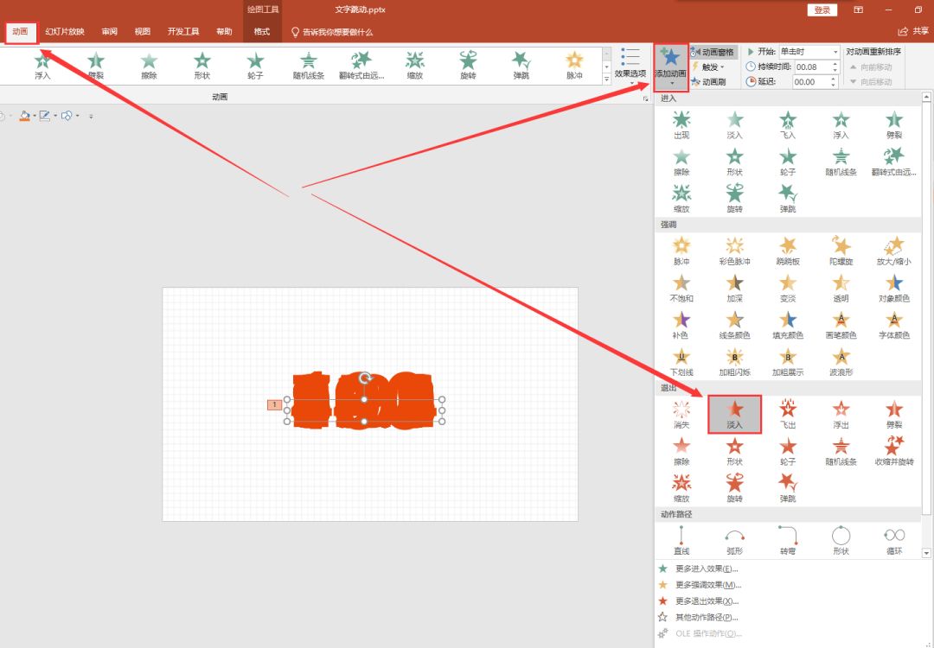Switch to the 动画 tab

point(20,32)
